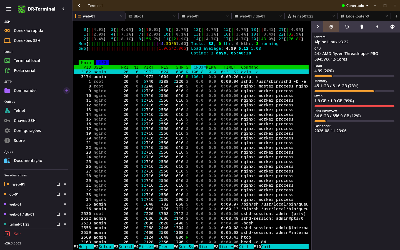Open the history panel icon
The image size is (400, 250).
tap(347, 27)
